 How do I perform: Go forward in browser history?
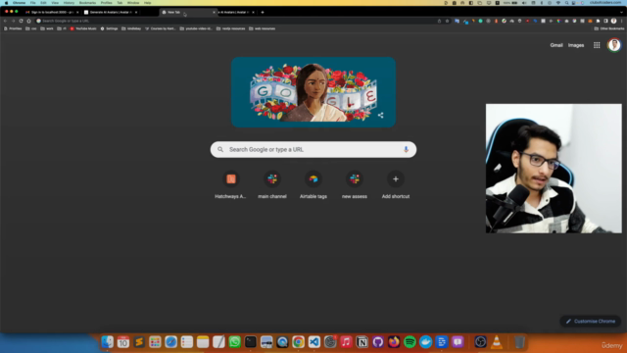click(x=13, y=21)
